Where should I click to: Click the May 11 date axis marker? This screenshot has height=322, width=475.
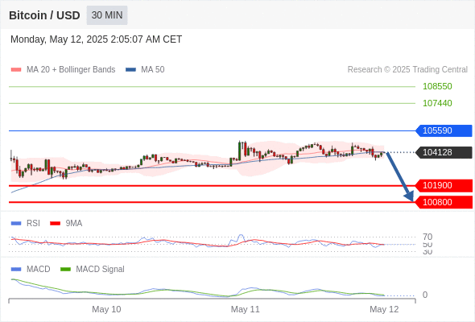click(x=245, y=309)
